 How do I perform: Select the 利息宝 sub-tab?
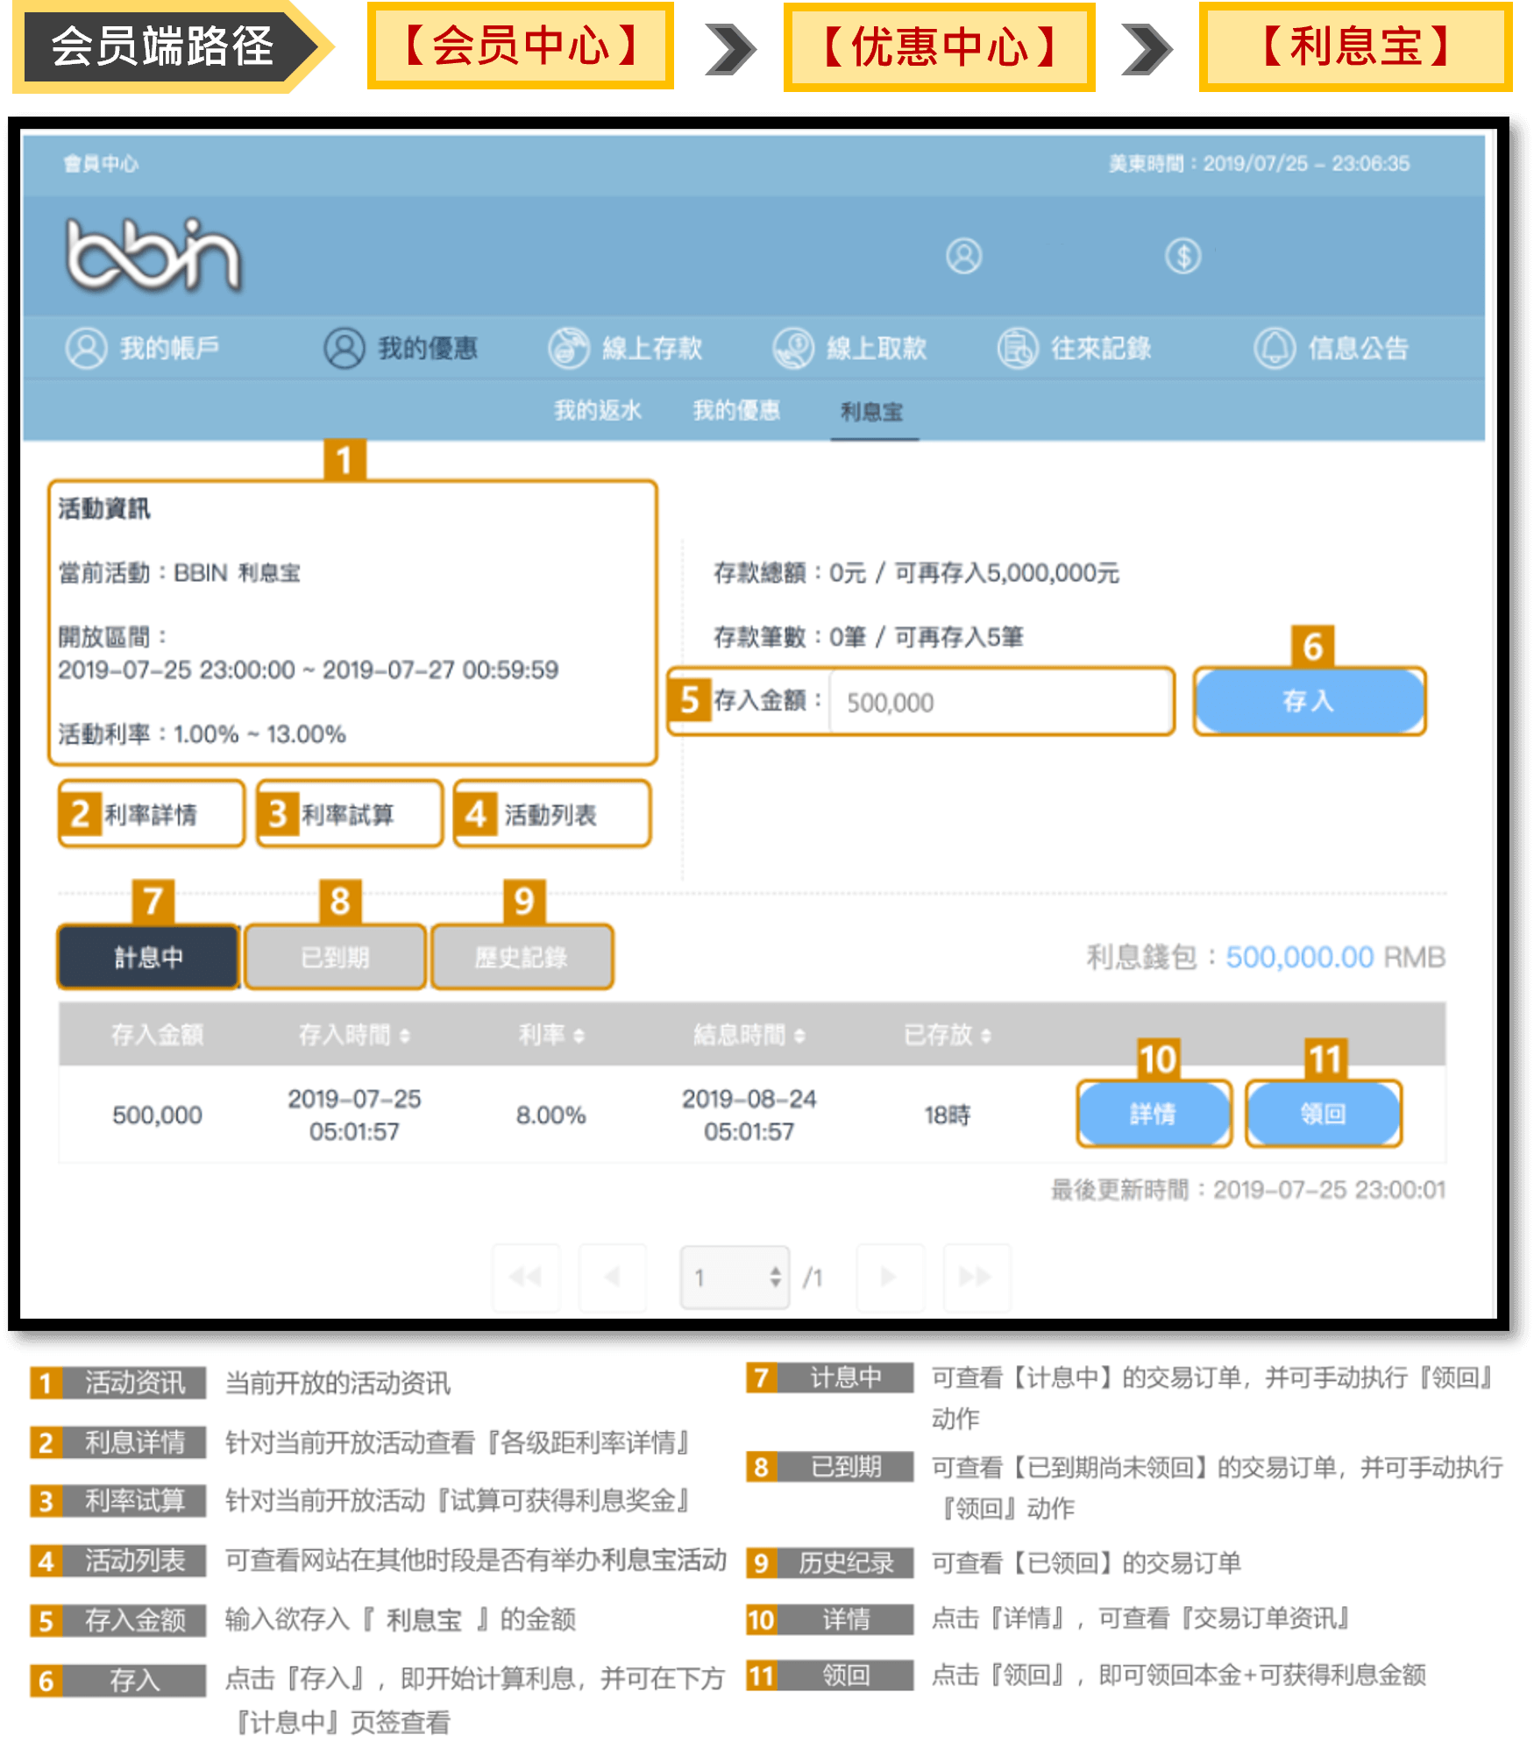[872, 411]
